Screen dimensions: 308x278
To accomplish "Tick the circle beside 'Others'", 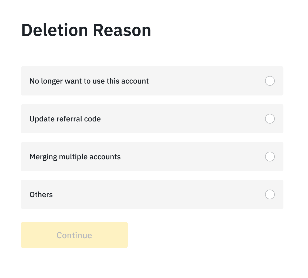I will point(270,194).
